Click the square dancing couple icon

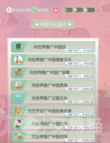[18, 72]
